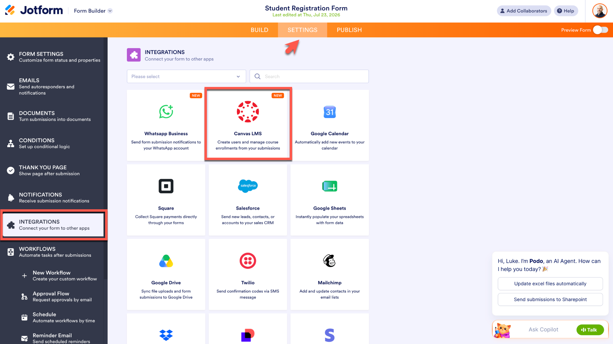613x344 pixels.
Task: Select the Twilio logo icon
Action: pos(248,261)
